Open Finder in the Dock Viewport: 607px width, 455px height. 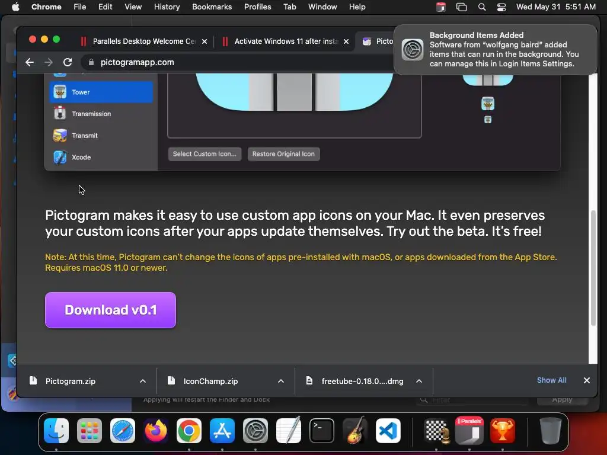point(56,431)
